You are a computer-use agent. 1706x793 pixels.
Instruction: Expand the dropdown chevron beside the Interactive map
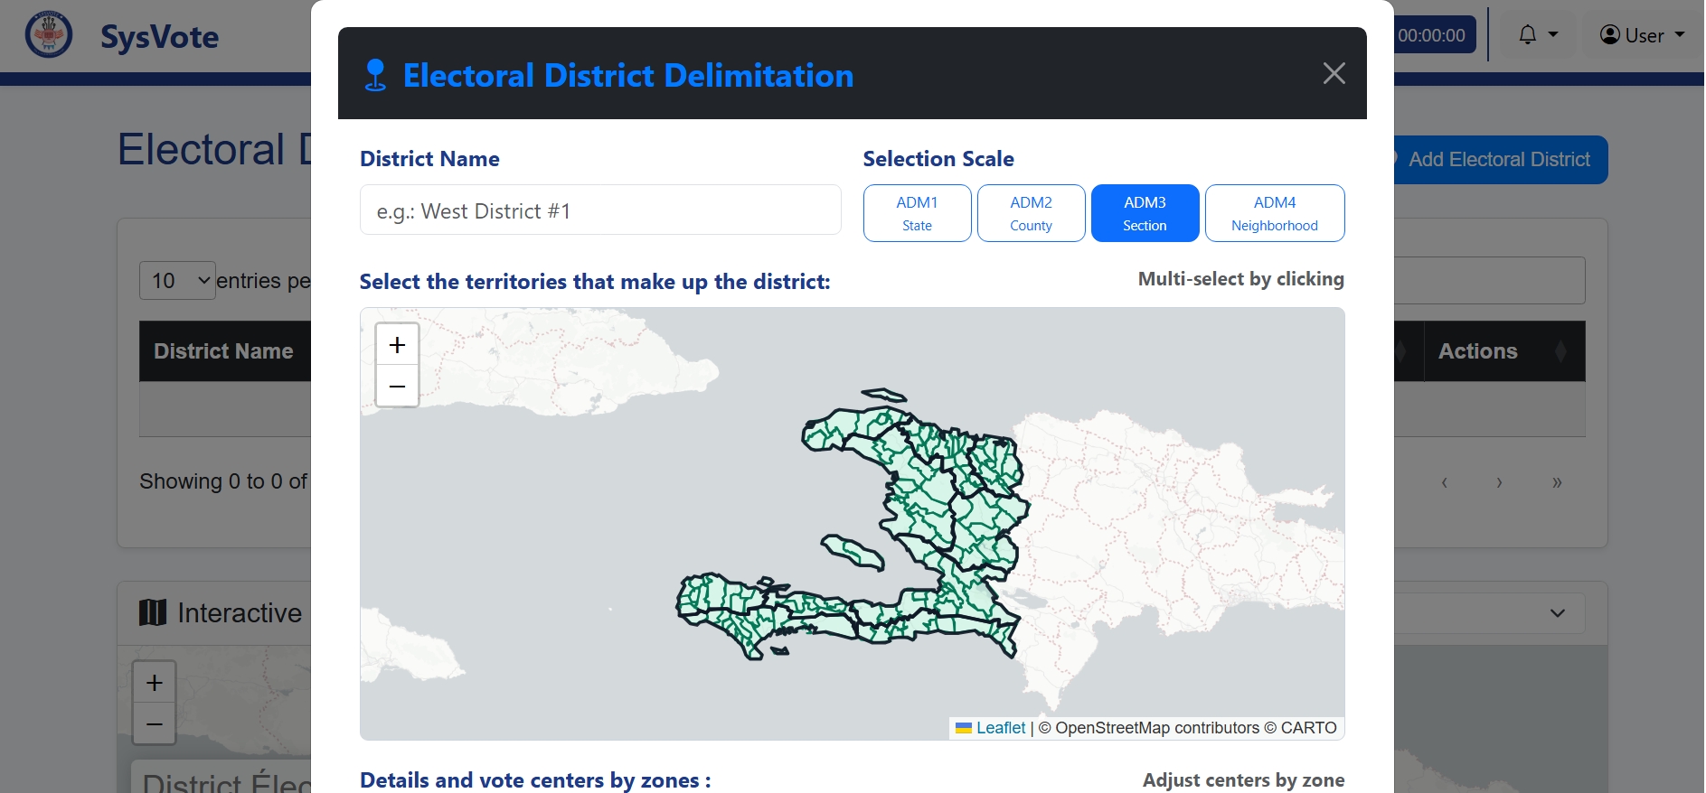(x=1557, y=613)
